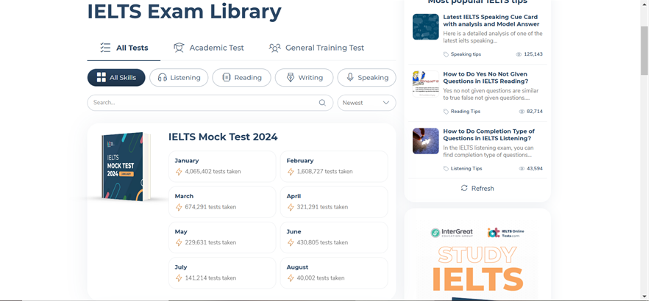Click the eye icon beside 82,714 views
The height and width of the screenshot is (301, 651).
tap(522, 112)
